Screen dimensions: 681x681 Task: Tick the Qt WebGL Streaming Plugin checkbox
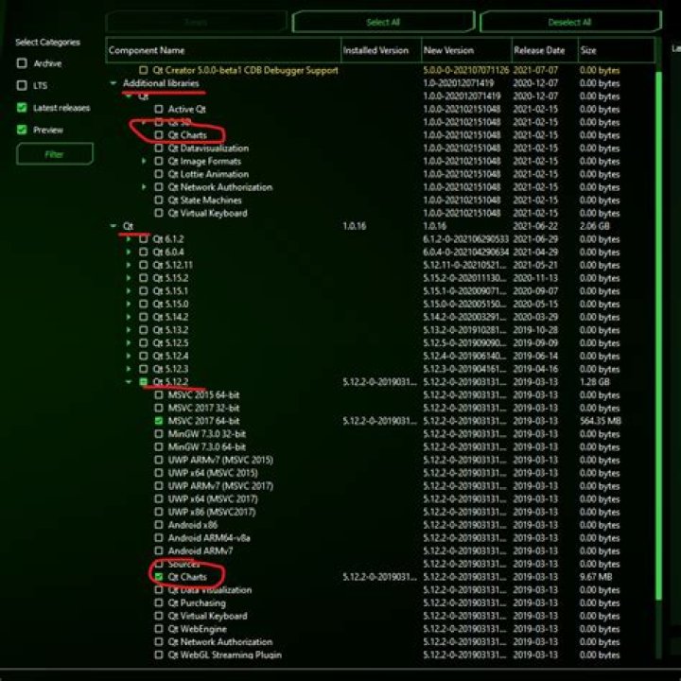(159, 655)
